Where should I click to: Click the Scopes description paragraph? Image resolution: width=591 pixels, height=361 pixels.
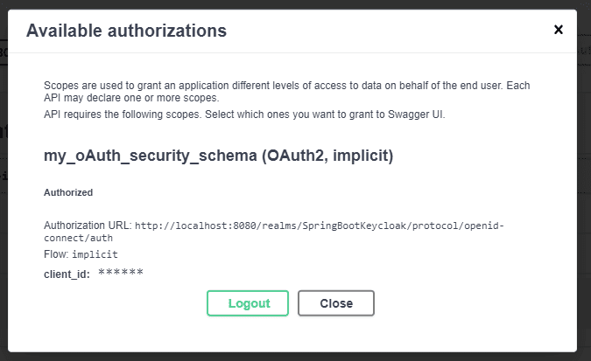point(286,92)
